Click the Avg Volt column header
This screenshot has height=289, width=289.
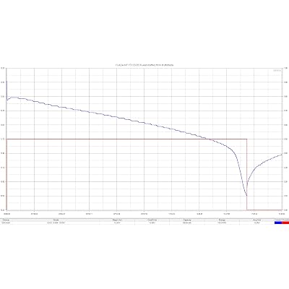click(x=256, y=220)
